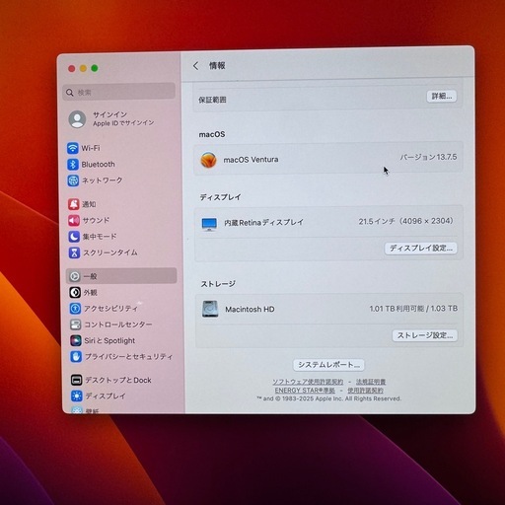Click the Apple ID user avatar icon
505x505 pixels.
pos(77,119)
